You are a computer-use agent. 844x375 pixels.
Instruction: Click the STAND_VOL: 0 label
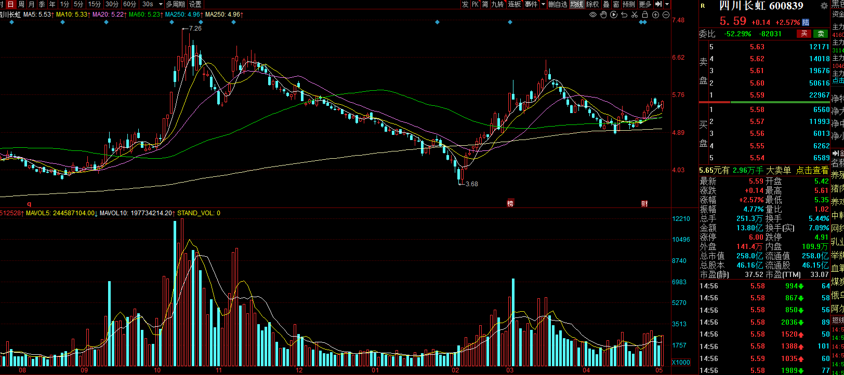click(x=199, y=213)
